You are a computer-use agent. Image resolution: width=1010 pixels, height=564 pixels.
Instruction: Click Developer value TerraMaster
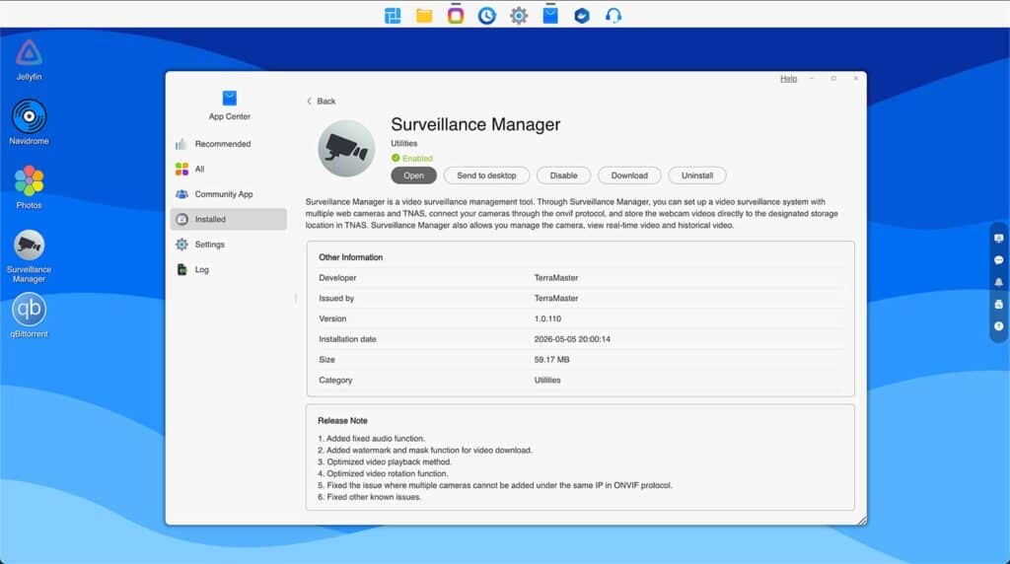coord(556,277)
